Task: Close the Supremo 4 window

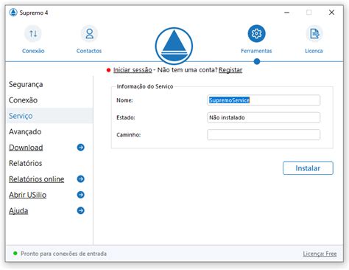Action: click(x=331, y=13)
